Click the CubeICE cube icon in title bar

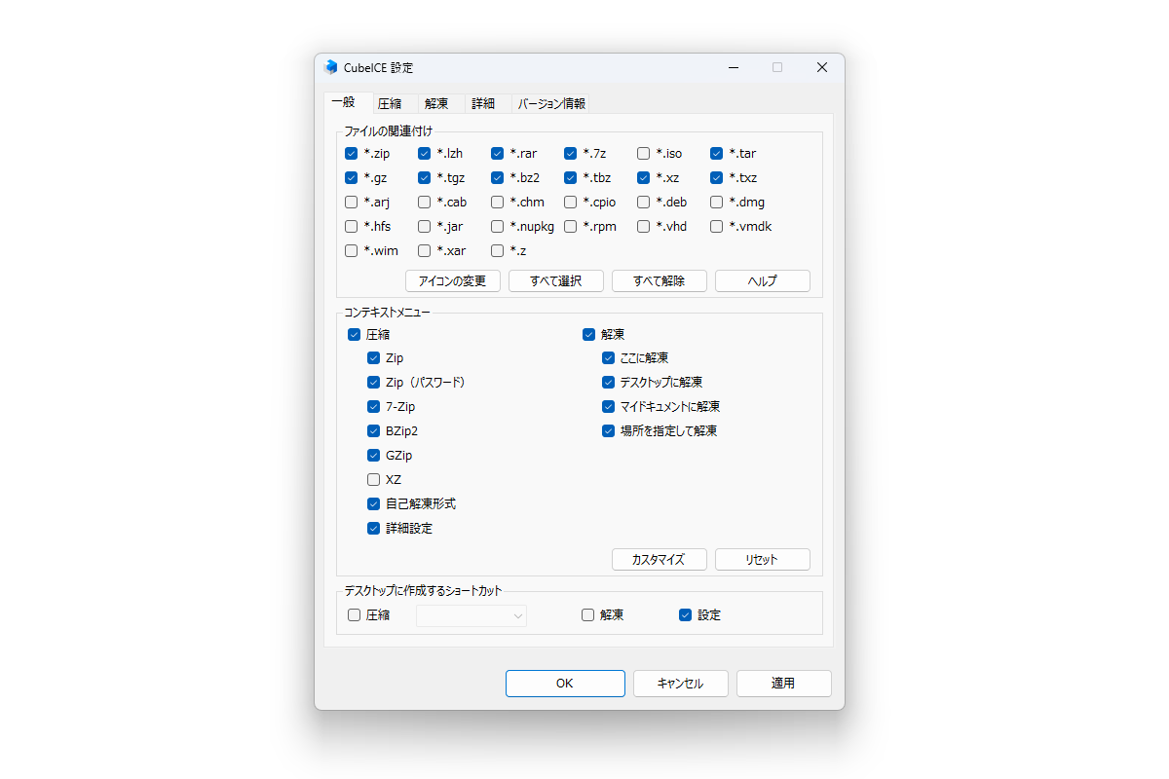click(x=331, y=67)
